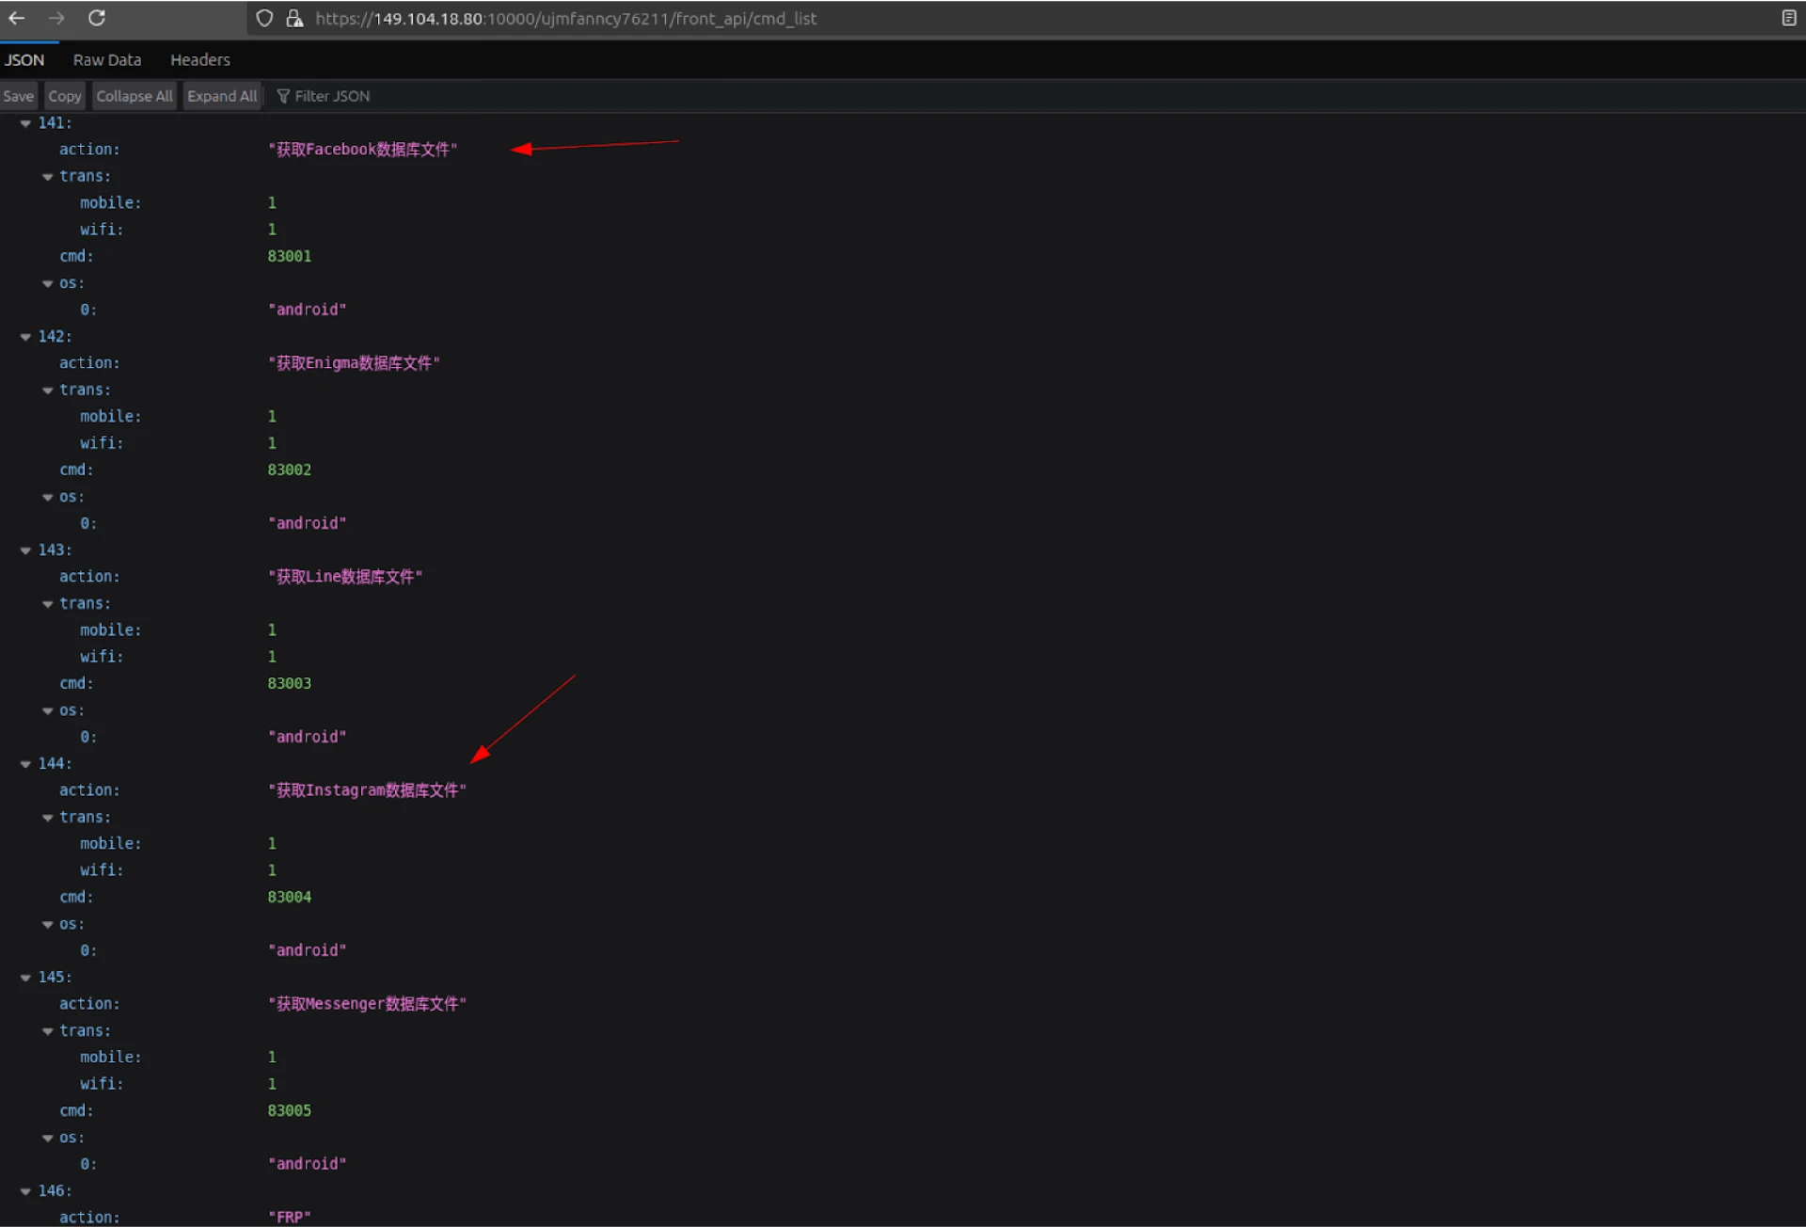
Task: Collapse the trans node under 142
Action: point(47,390)
